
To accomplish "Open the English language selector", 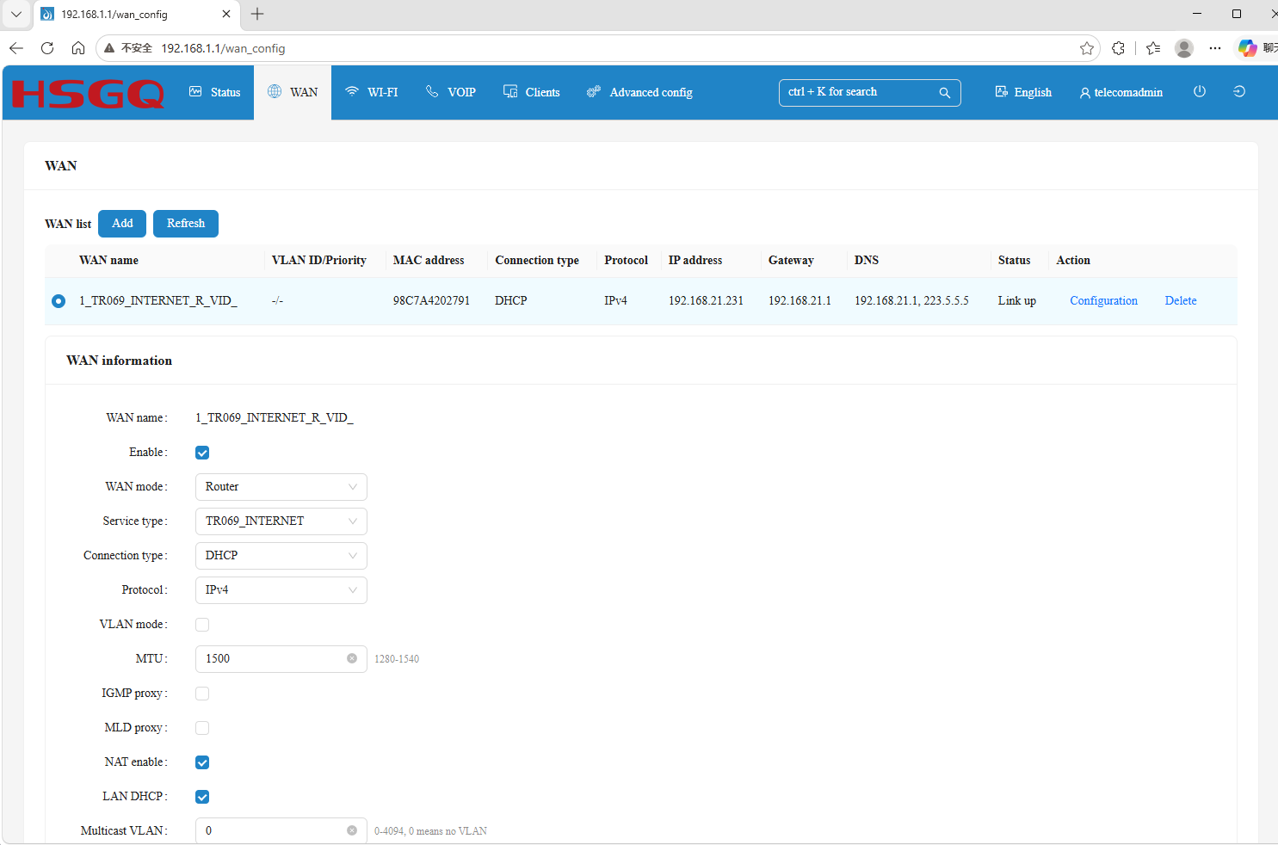I will click(x=1023, y=92).
